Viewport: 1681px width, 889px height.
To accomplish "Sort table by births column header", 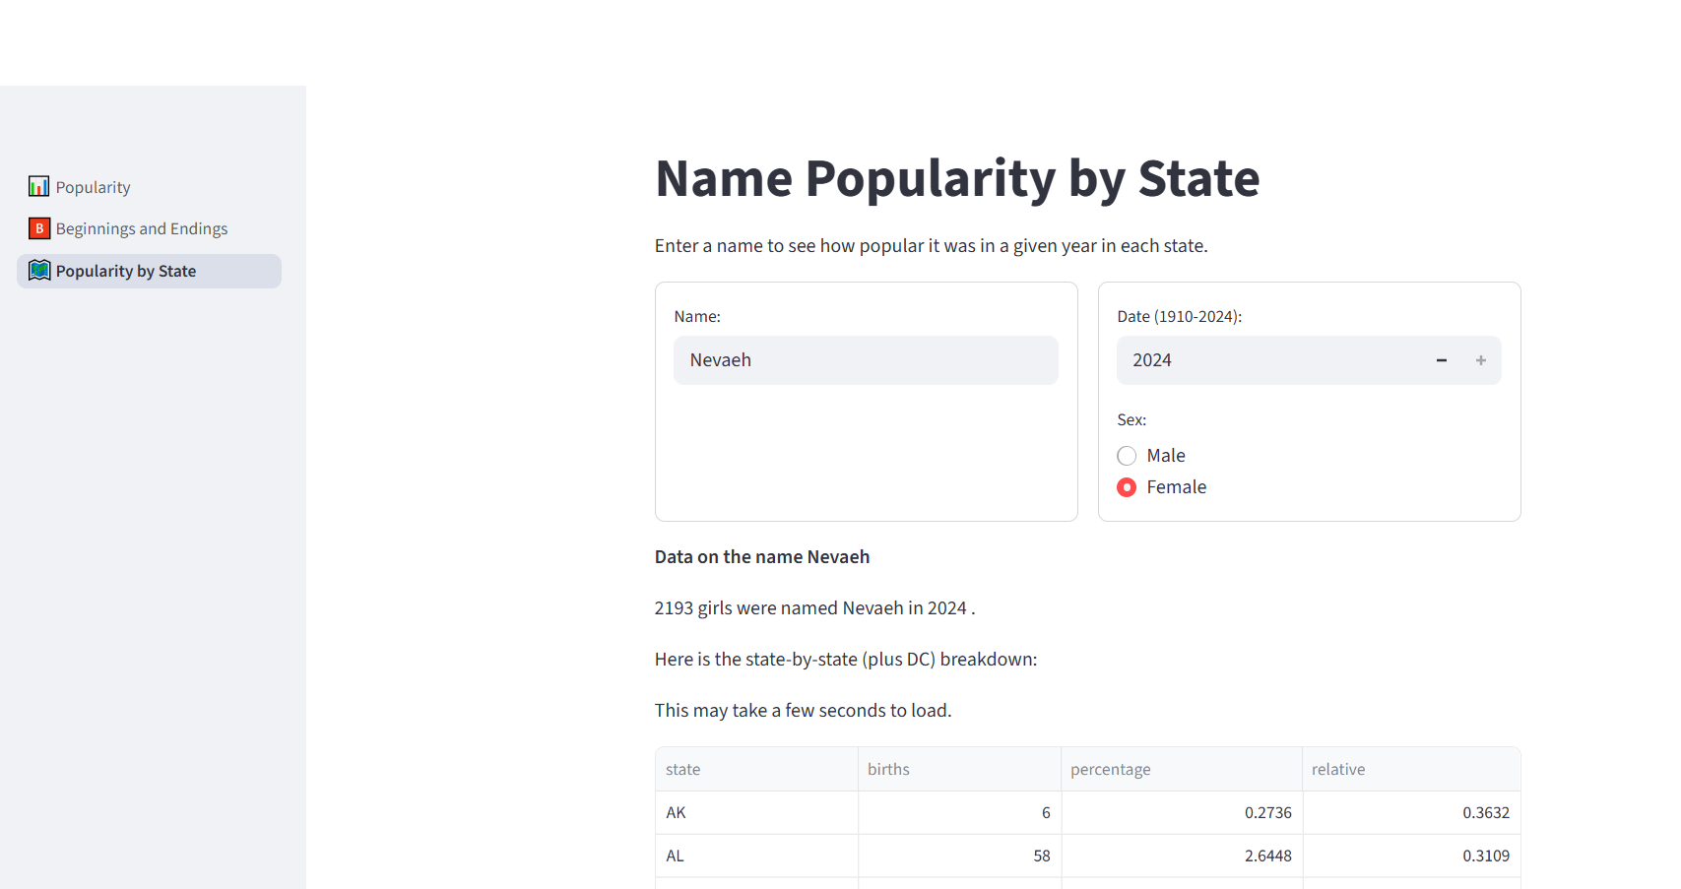I will click(x=888, y=769).
